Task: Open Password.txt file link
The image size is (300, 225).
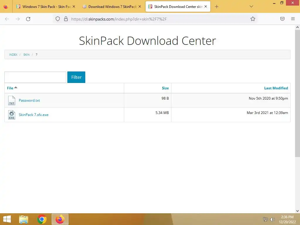Action: 29,100
